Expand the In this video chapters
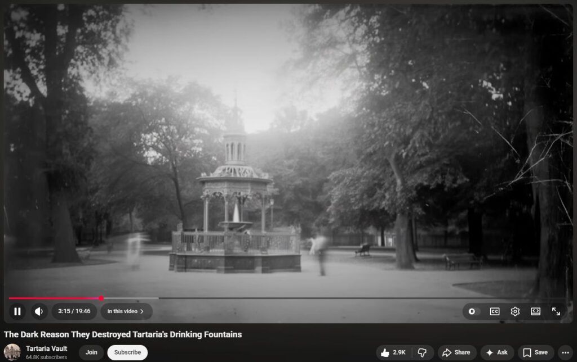The height and width of the screenshot is (362, 577). (x=126, y=311)
